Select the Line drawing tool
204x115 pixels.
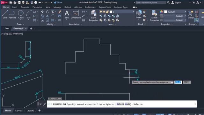[5, 14]
